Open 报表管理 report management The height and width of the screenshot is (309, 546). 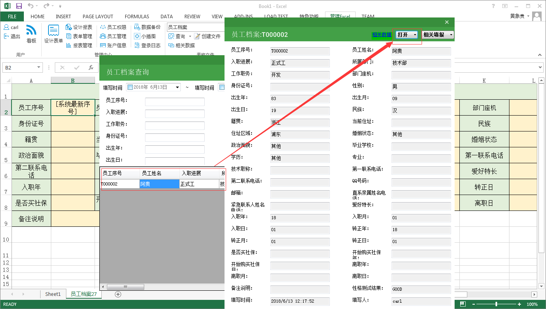[79, 45]
